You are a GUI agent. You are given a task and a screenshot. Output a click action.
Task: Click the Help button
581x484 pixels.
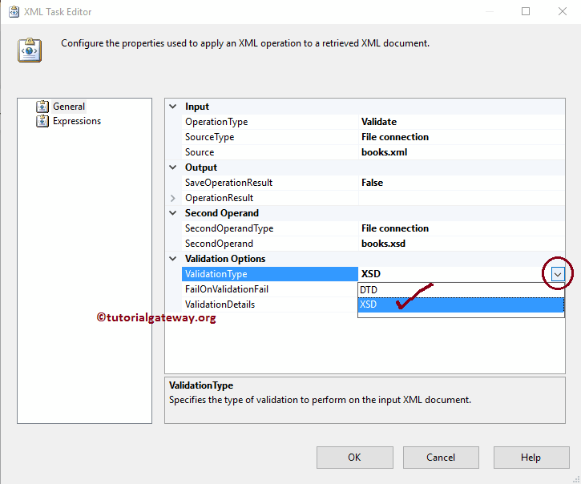pos(531,458)
